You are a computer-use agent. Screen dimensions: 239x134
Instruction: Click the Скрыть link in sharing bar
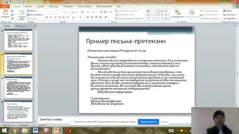coord(164,122)
